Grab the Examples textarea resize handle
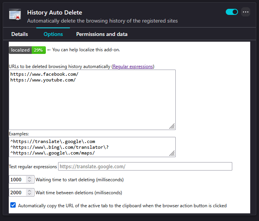Image resolution: width=259 pixels, height=221 pixels. coord(172,153)
